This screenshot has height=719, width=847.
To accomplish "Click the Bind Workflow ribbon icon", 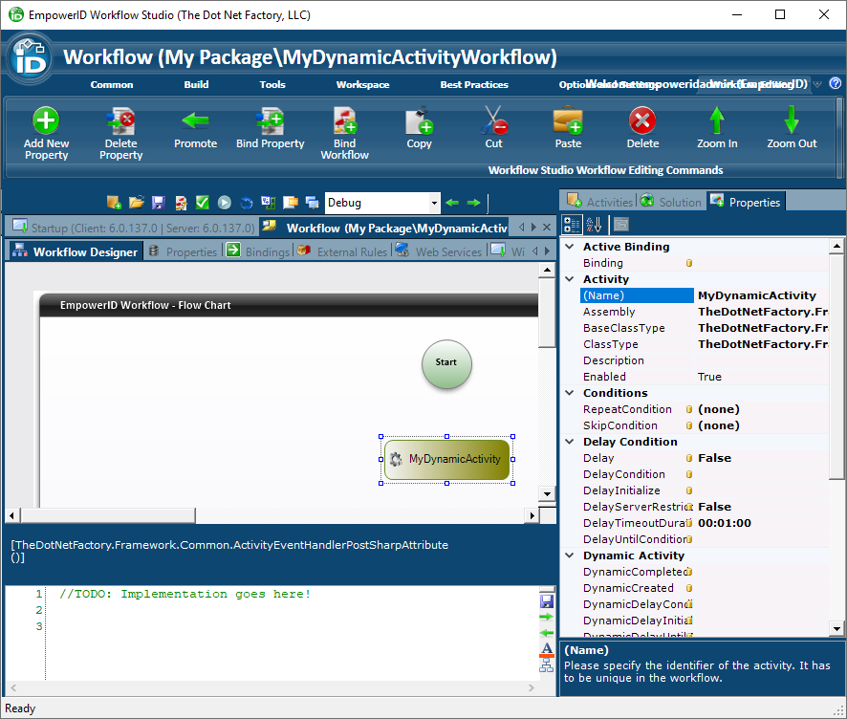I will coord(344,120).
